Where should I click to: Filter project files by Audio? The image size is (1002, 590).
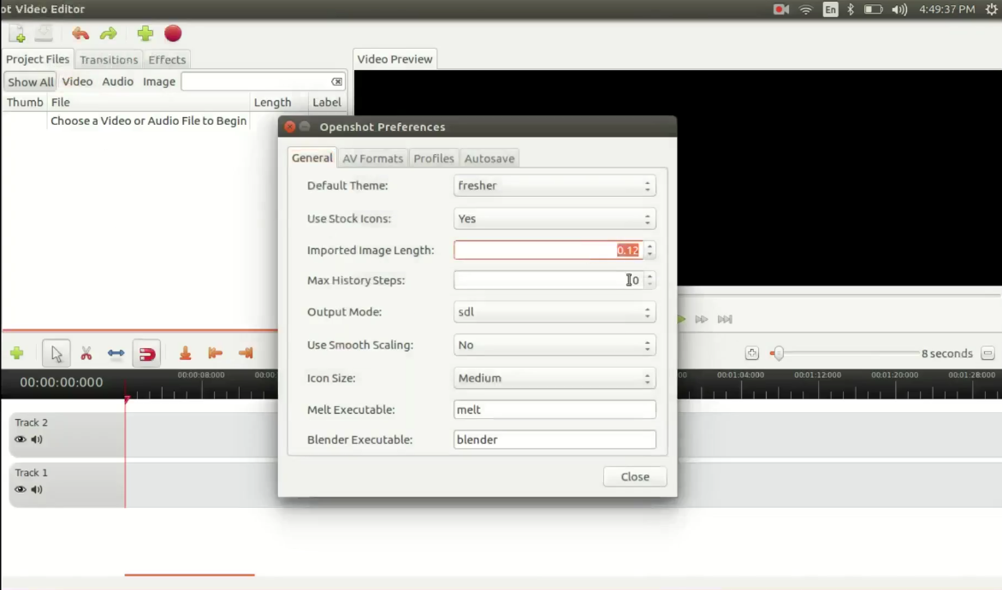[x=117, y=82]
